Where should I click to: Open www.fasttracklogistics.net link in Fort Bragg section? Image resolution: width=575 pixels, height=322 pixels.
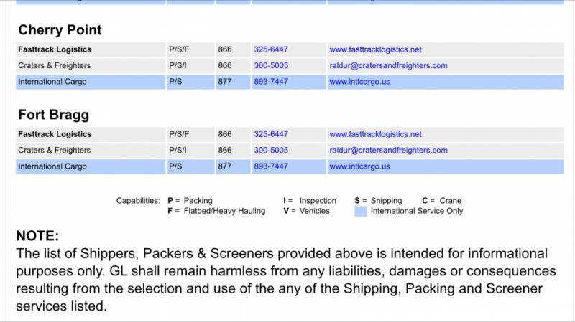375,134
